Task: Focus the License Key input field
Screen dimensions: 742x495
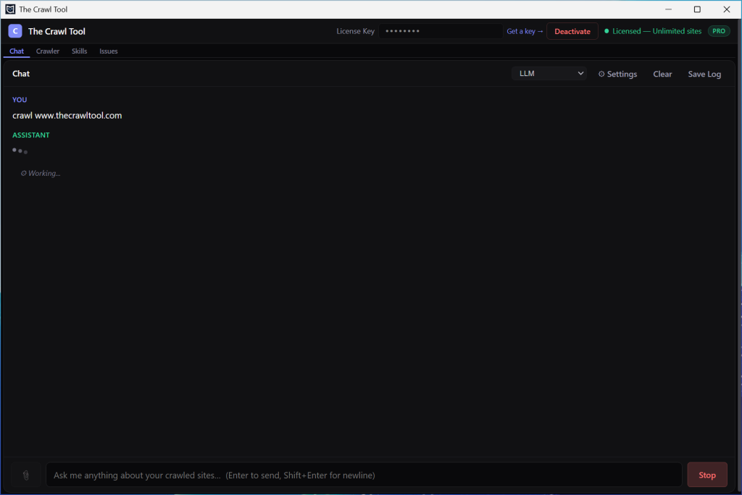Action: 440,31
